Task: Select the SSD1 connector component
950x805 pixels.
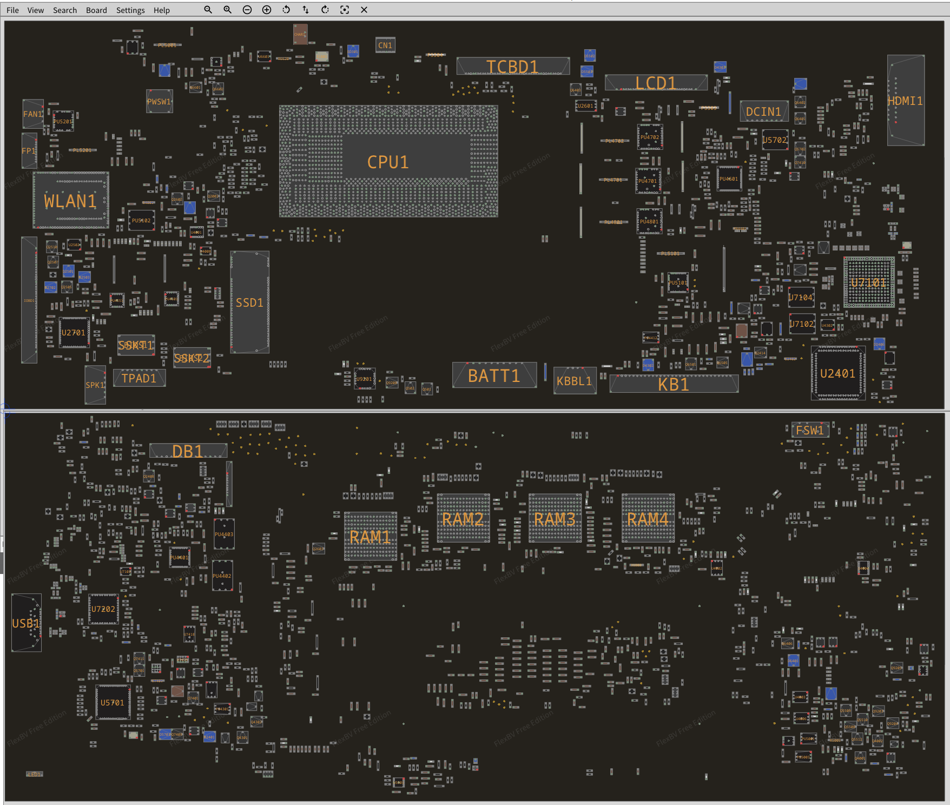Action: tap(249, 302)
